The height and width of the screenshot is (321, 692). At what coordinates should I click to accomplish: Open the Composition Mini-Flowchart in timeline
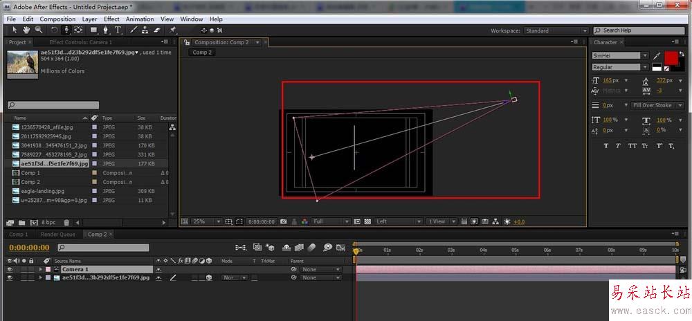pos(241,248)
